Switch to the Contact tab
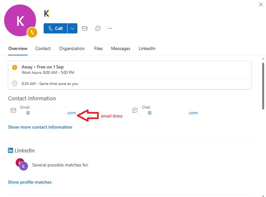Screen dimensions: 266x197 [x=43, y=49]
